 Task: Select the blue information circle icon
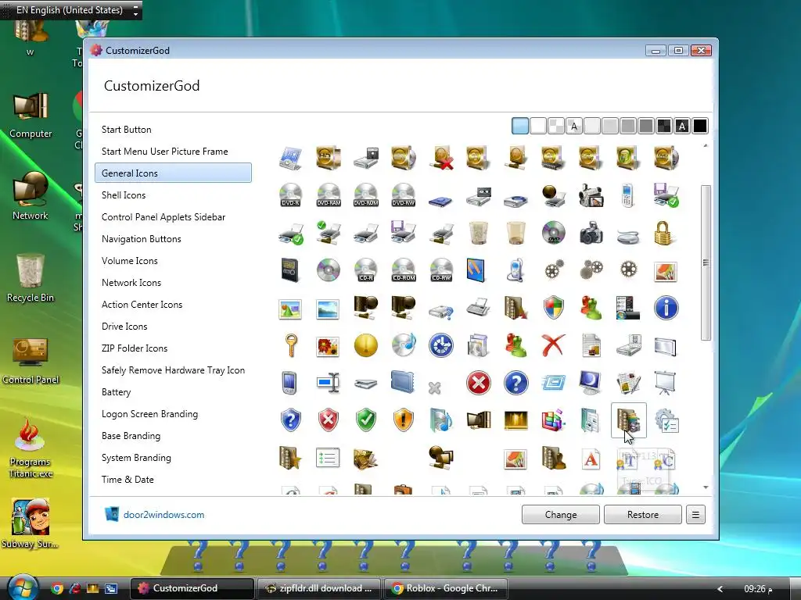tap(666, 308)
